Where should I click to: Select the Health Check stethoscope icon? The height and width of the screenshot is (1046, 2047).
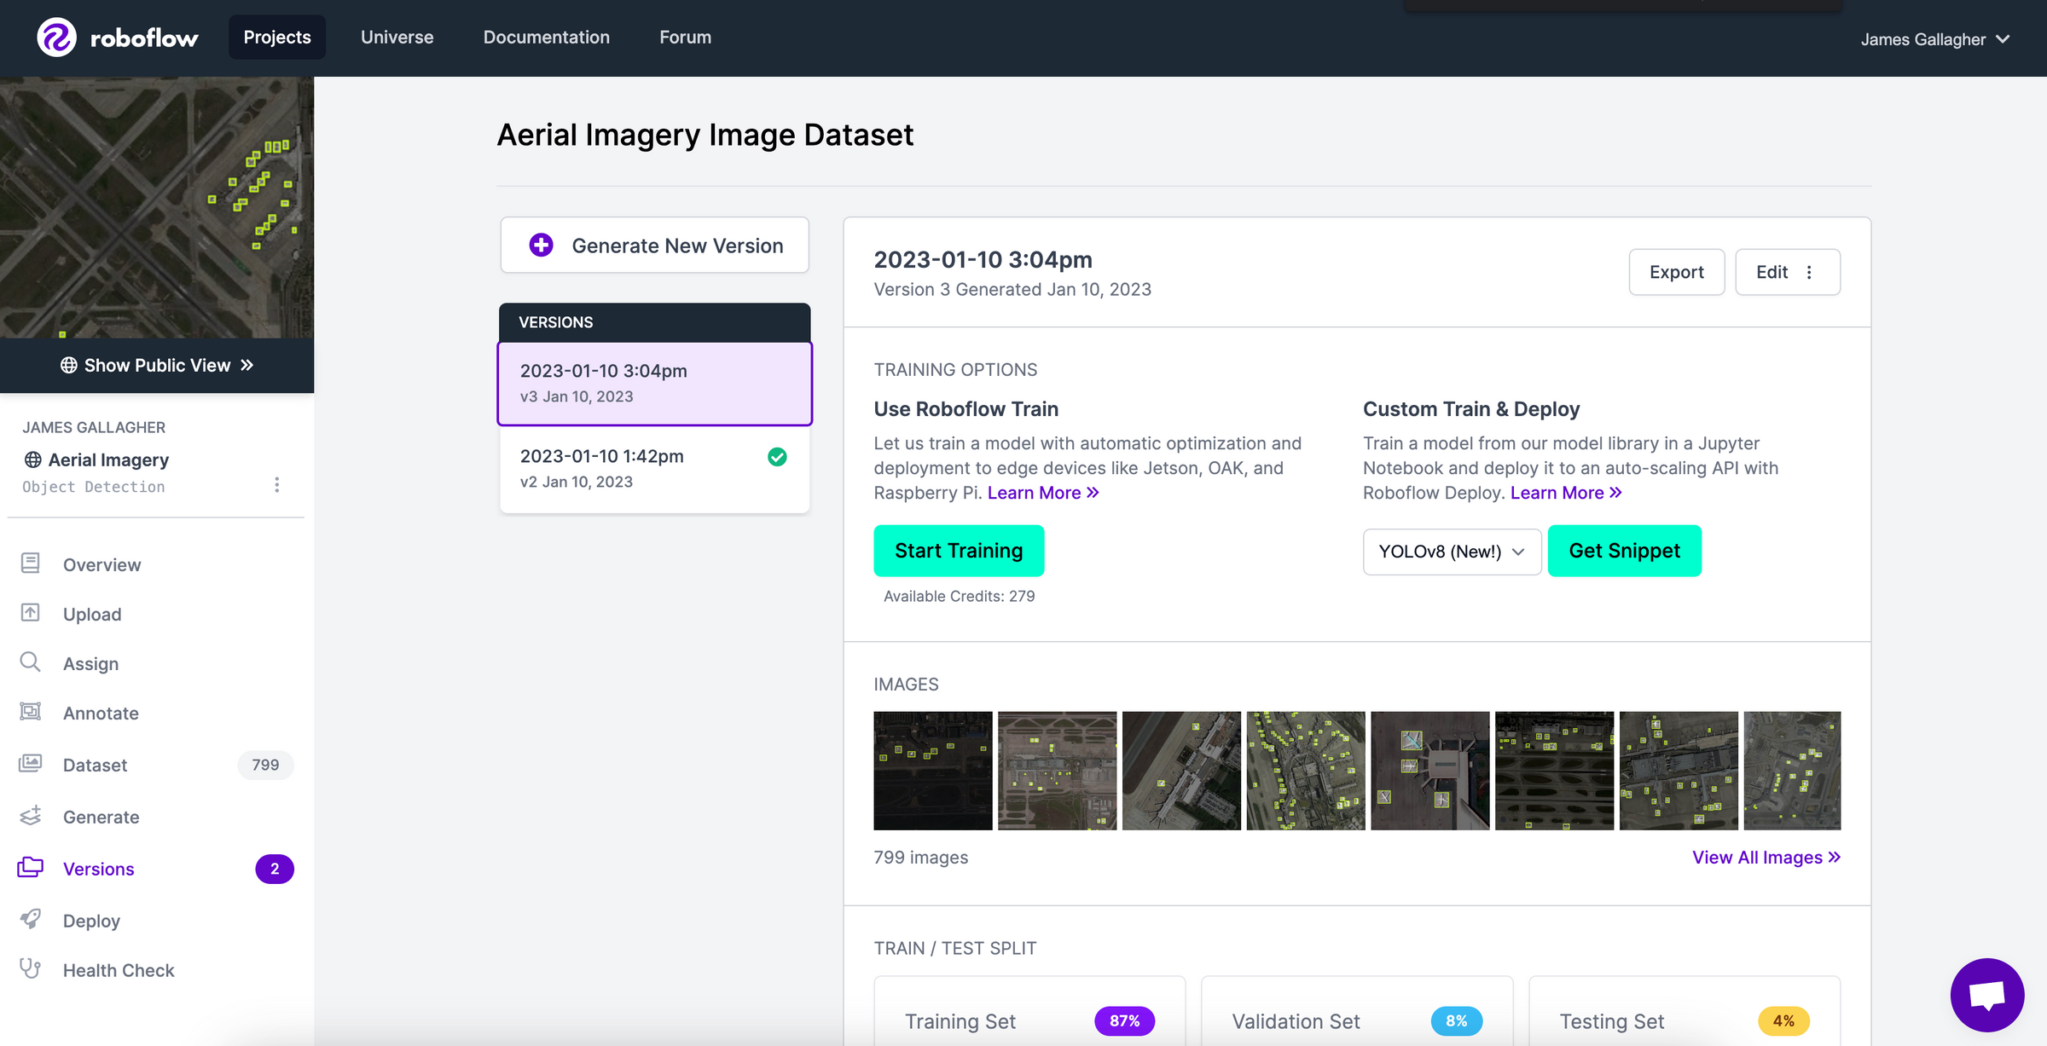pyautogui.click(x=31, y=968)
